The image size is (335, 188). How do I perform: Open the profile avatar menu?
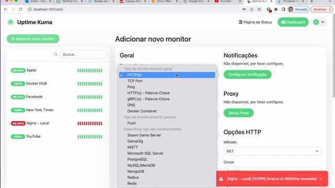[x=319, y=22]
